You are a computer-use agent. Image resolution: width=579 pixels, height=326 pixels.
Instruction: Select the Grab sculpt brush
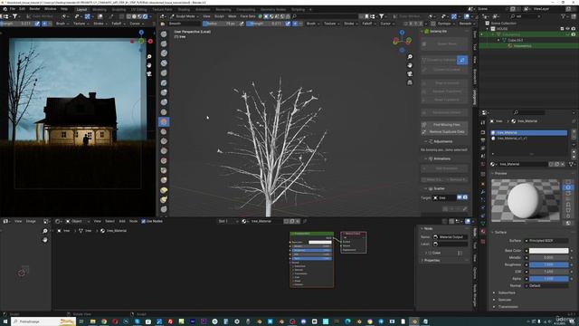[x=164, y=180]
